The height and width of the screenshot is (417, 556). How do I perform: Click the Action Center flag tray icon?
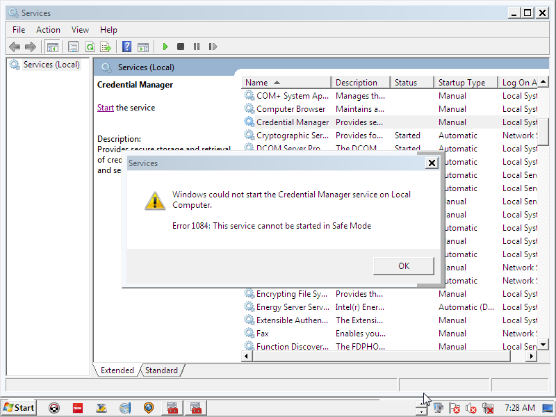coord(455,408)
